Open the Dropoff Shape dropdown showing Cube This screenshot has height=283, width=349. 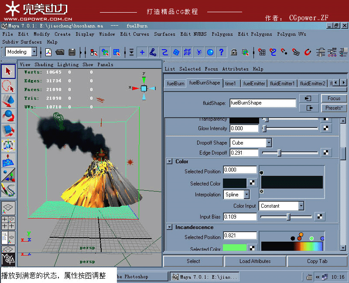point(250,143)
